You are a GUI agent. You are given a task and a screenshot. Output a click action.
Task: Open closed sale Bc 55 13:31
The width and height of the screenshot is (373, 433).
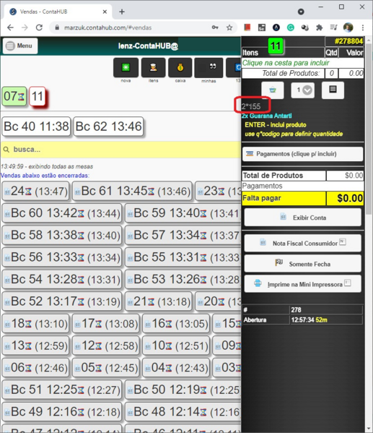(x=183, y=257)
